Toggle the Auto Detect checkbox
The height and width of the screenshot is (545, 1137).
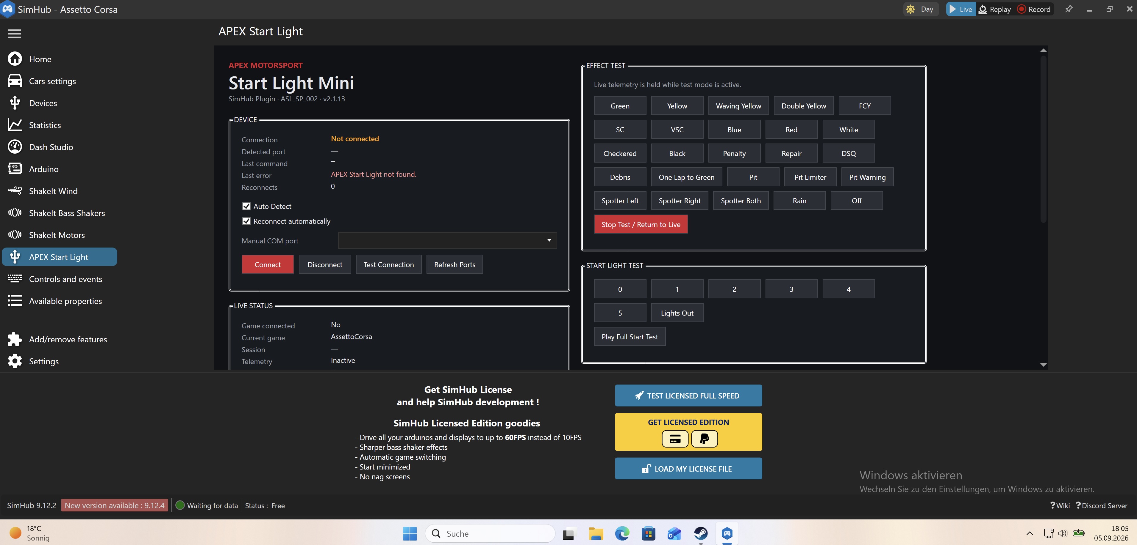point(246,206)
